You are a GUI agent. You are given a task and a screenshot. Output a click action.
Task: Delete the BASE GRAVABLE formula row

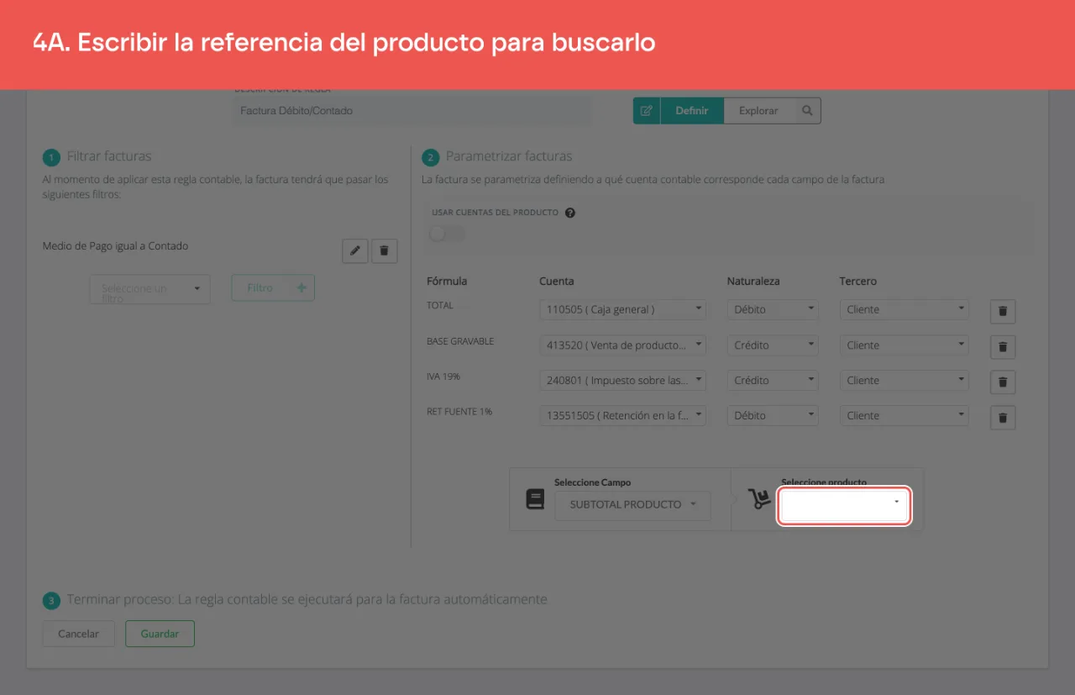click(x=1003, y=346)
